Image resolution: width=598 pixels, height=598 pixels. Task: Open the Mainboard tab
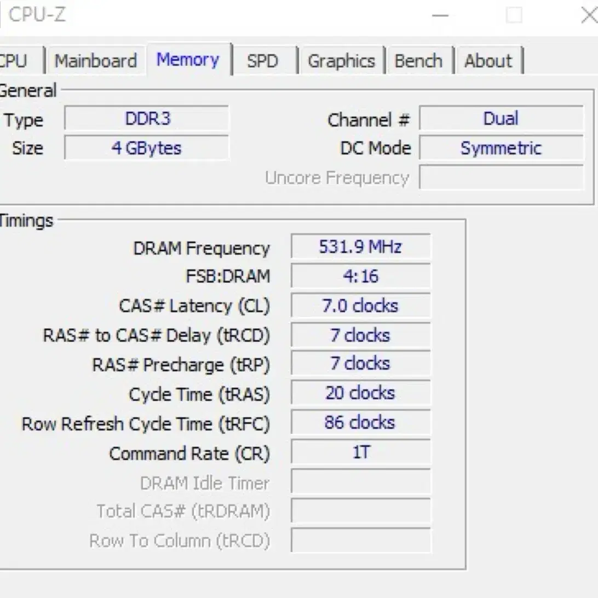click(96, 61)
